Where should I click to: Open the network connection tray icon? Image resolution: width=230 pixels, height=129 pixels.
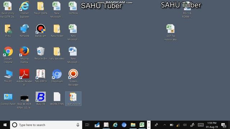(178, 125)
